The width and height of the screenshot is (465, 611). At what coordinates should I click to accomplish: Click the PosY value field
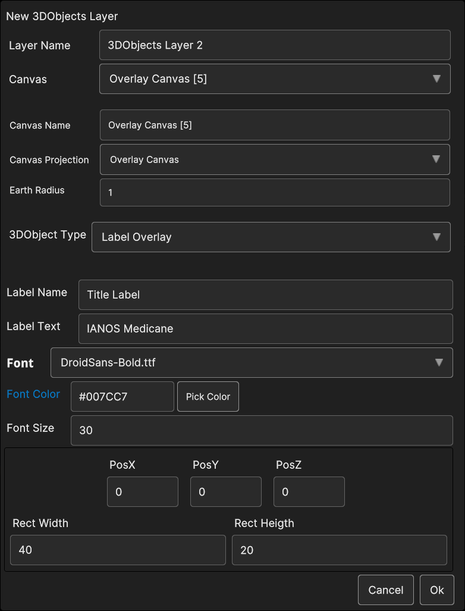click(226, 492)
